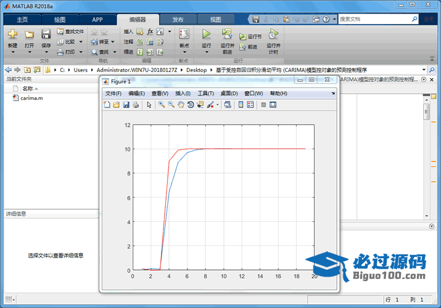The width and height of the screenshot is (441, 308).
Task: Click the smart indent icon
Action: (140, 52)
